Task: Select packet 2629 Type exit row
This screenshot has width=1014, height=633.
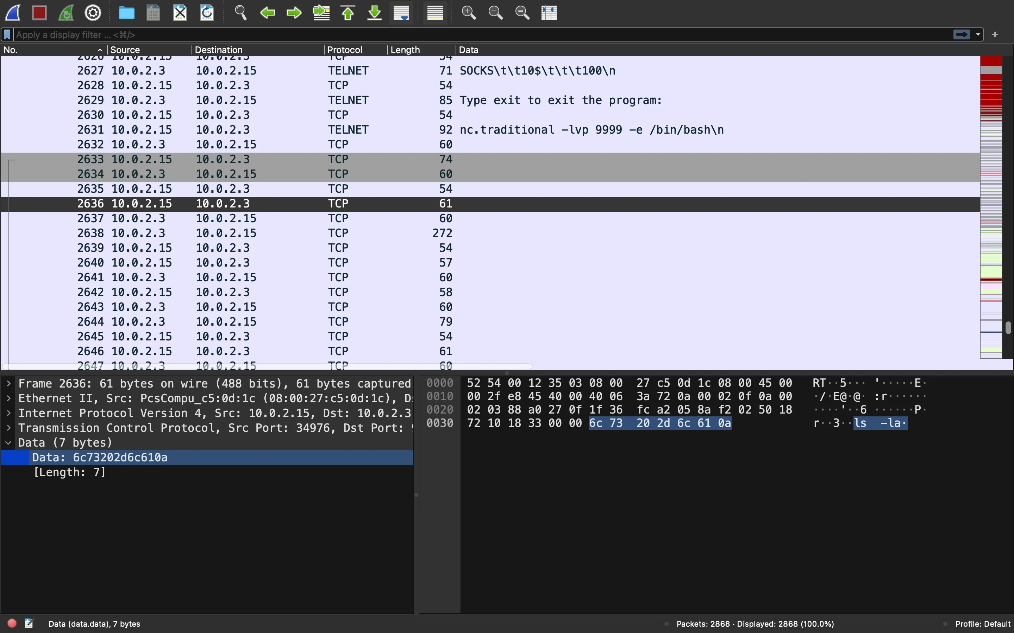Action: point(490,101)
